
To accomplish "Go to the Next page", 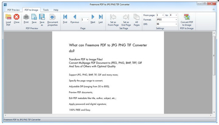I will 93,19.
